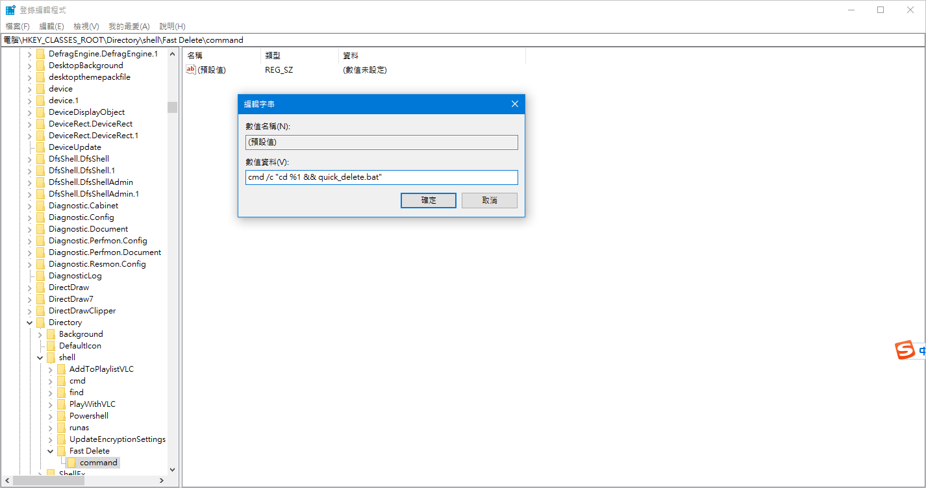
Task: Click the disabled 數值名稱 field
Action: (382, 142)
